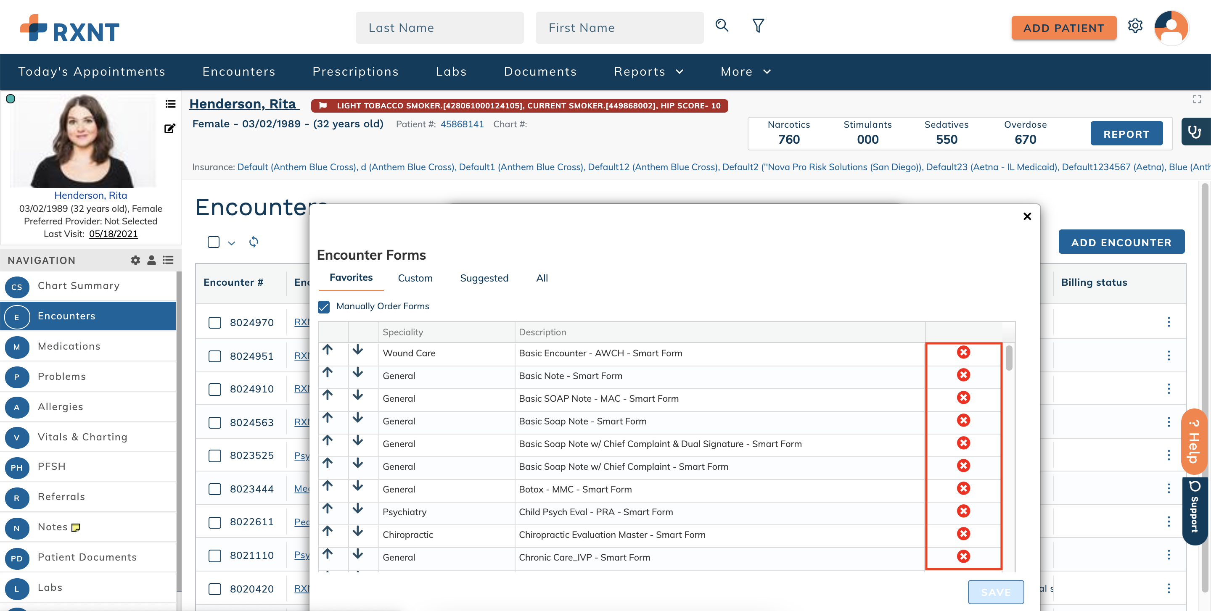Open Medications from the navigation sidebar
Screen dimensions: 1211x611
(69, 346)
